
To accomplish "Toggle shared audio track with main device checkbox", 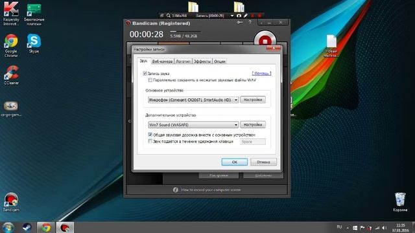I will (150, 135).
